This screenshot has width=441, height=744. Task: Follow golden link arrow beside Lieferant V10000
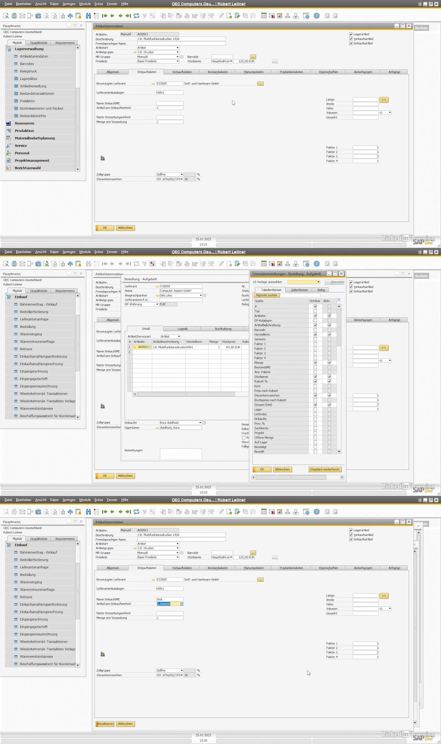(157, 286)
